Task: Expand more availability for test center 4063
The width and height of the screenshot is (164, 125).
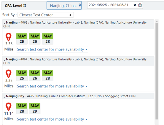Action: click(x=52, y=49)
